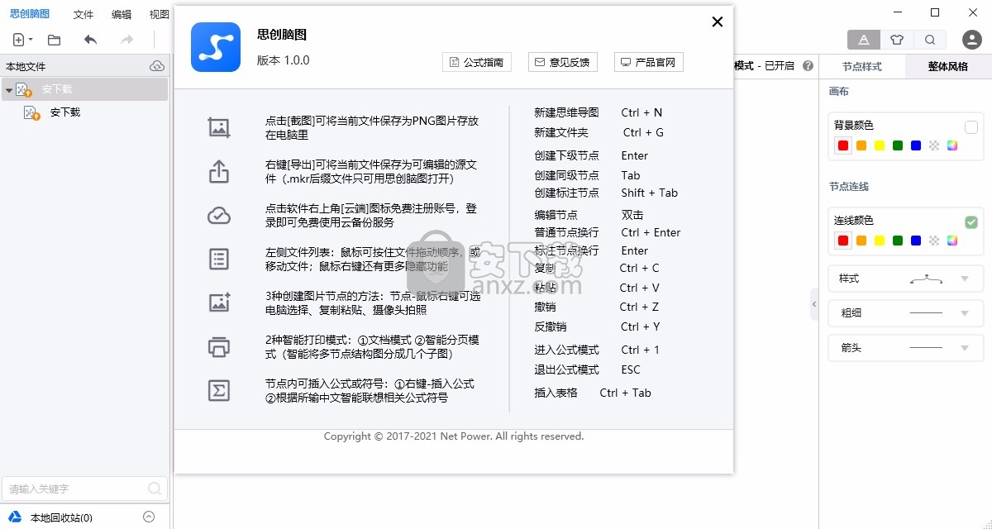Pick red 连线颜色 swatch

(x=843, y=241)
